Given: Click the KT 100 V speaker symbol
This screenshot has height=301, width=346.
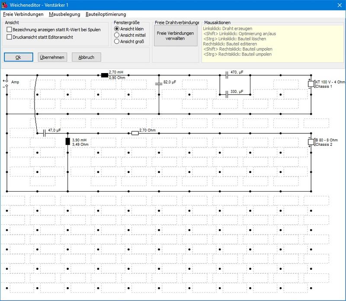Looking at the screenshot, I should [x=311, y=84].
